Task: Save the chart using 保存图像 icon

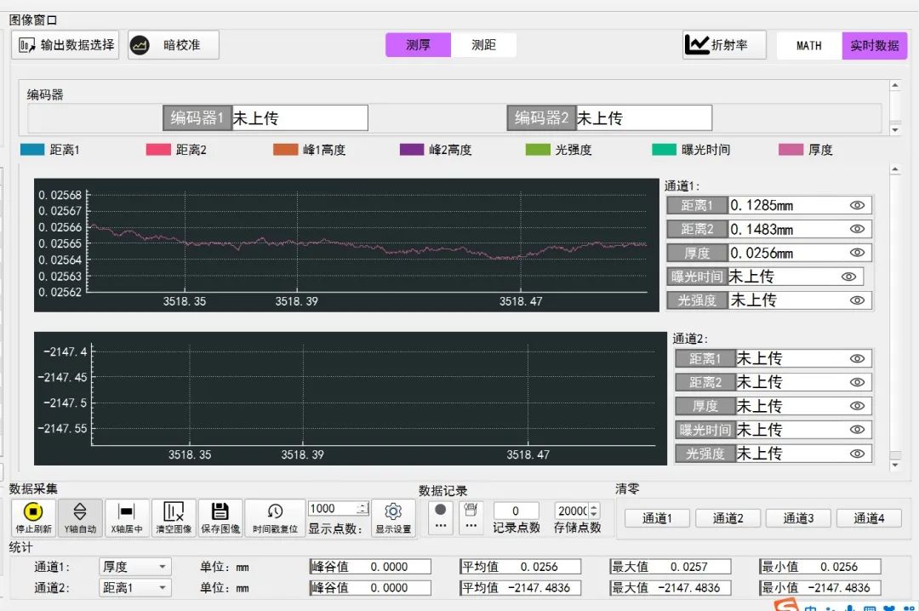Action: click(x=220, y=517)
